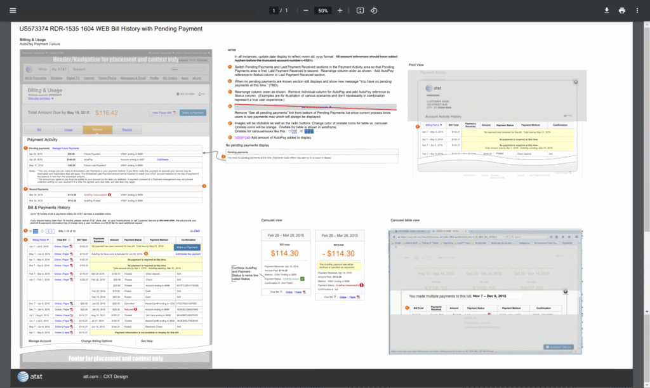Click the 'Print View' label
The height and width of the screenshot is (388, 650).
tap(416, 65)
